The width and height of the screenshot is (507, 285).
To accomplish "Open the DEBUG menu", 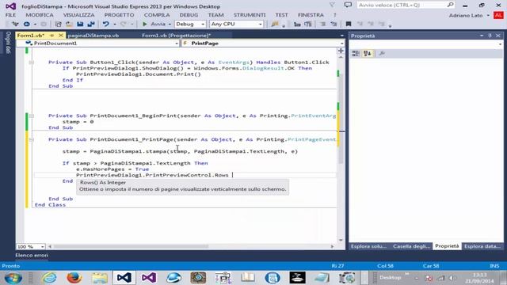I will click(x=189, y=15).
